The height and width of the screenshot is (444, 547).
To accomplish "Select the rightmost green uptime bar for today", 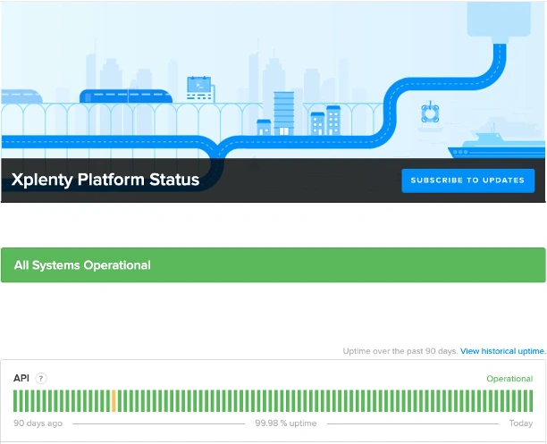I will click(x=531, y=401).
